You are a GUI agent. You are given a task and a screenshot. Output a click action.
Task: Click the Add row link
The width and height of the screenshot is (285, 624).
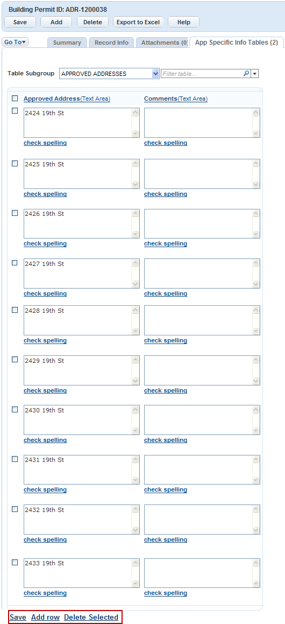point(45,617)
